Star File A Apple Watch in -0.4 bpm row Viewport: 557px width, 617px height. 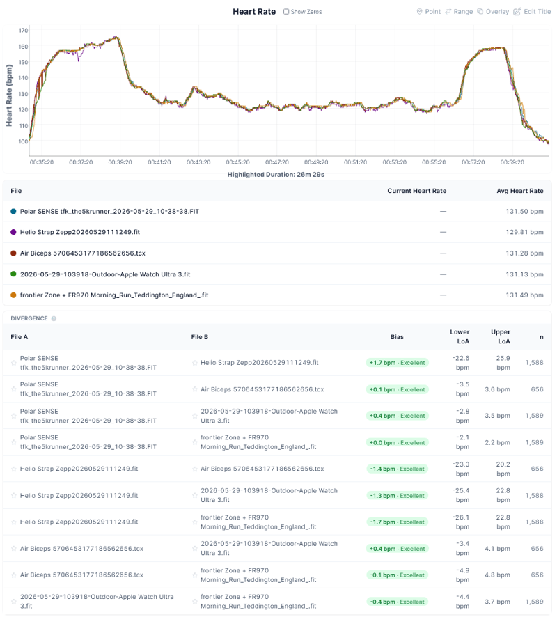pos(14,602)
